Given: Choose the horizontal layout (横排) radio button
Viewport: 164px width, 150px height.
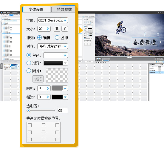Looking at the screenshot, I should (x=40, y=38).
